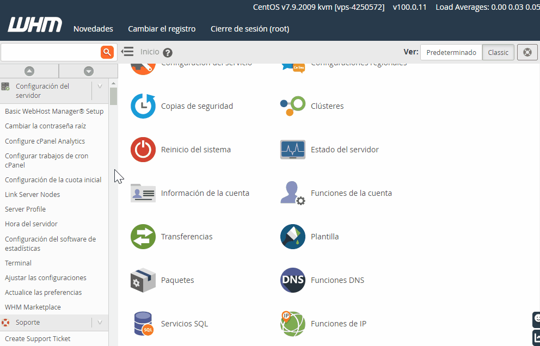540x346 pixels.
Task: Open Cambiar el registro menu item
Action: pos(162,29)
